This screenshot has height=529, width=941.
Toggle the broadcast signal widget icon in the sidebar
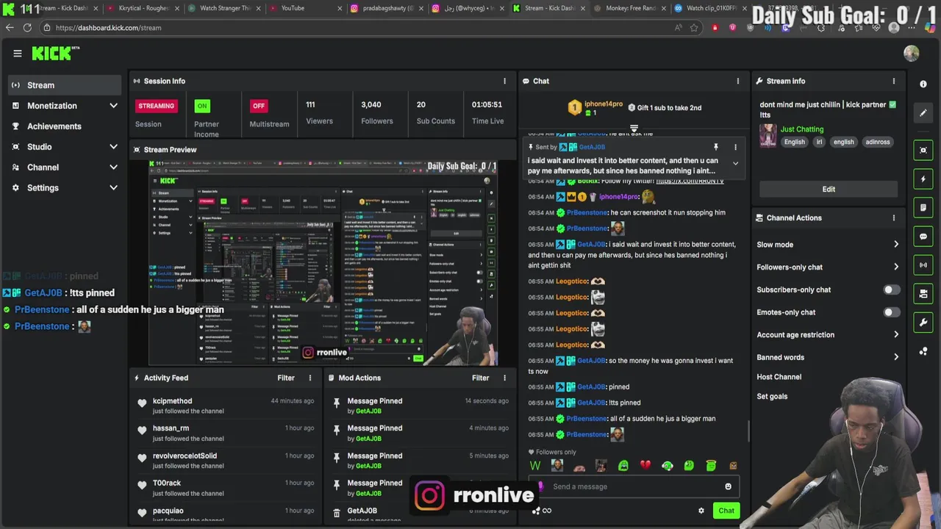click(923, 265)
